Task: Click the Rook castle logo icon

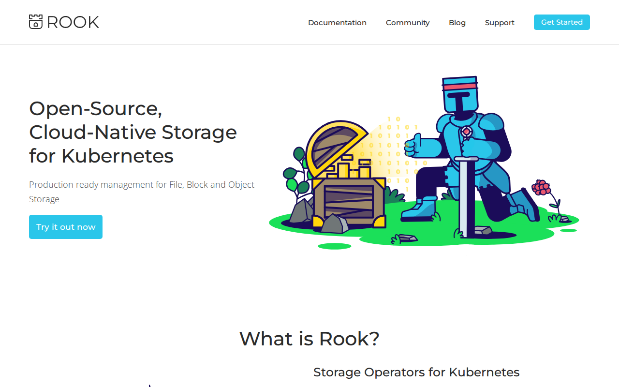Action: (x=36, y=22)
